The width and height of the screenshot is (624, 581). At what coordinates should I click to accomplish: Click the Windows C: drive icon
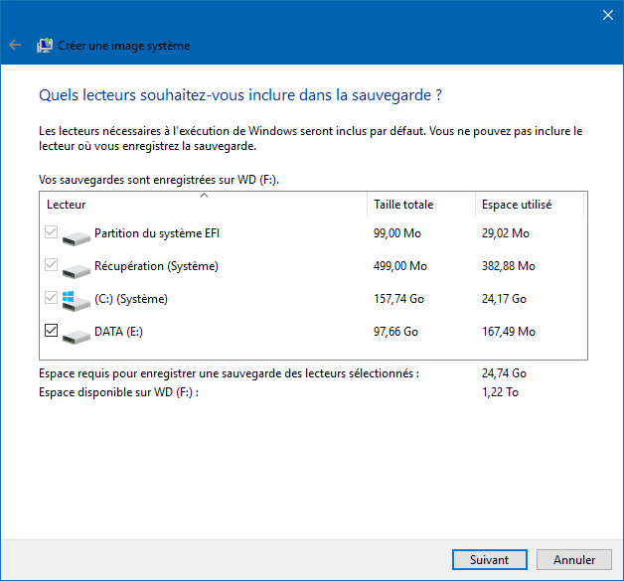77,302
